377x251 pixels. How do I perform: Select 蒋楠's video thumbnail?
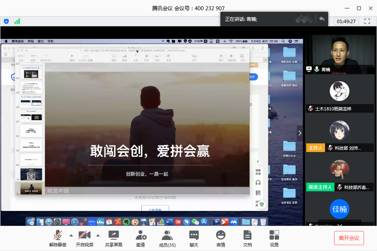pyautogui.click(x=339, y=54)
